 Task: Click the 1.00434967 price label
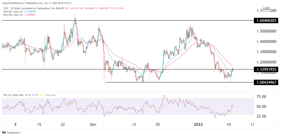pos(266,82)
